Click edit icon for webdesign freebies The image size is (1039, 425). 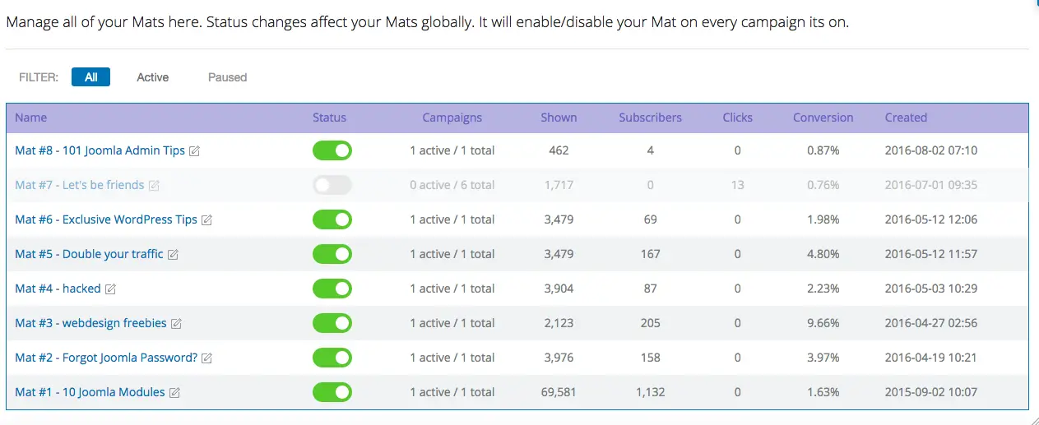click(x=176, y=324)
